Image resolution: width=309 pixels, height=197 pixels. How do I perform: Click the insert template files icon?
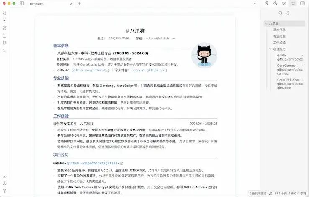[5, 43]
